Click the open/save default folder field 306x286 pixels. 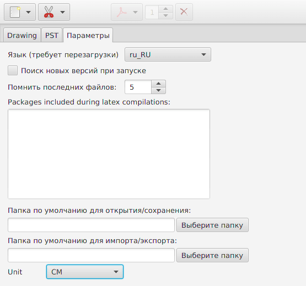[x=91, y=225]
